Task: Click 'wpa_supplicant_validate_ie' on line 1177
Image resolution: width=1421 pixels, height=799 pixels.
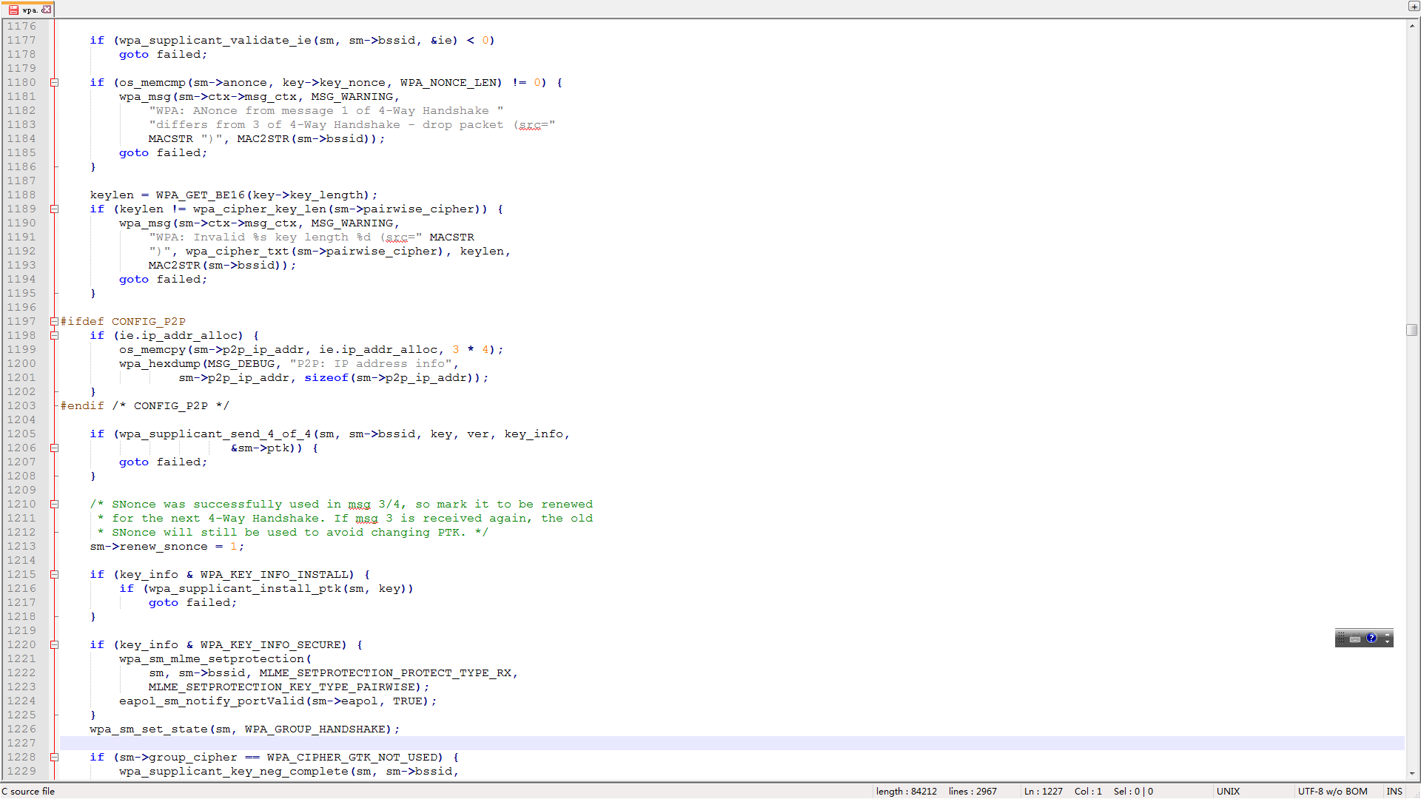Action: pos(215,41)
